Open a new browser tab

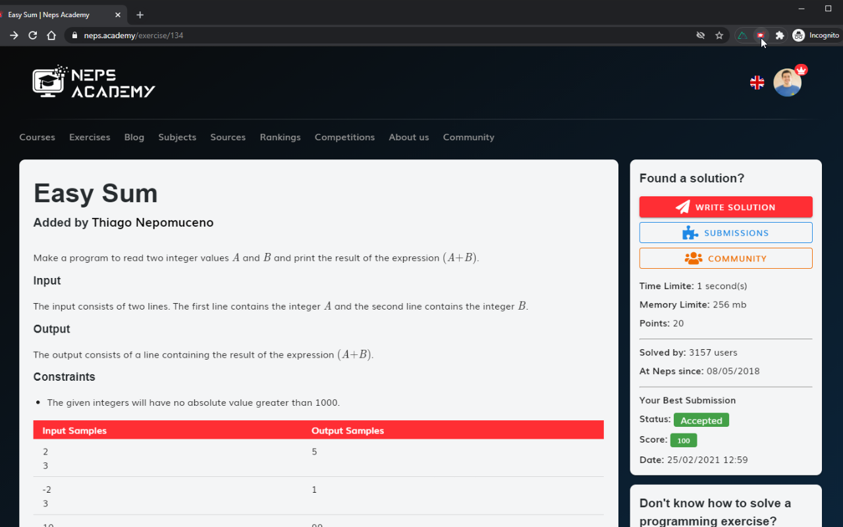(140, 14)
